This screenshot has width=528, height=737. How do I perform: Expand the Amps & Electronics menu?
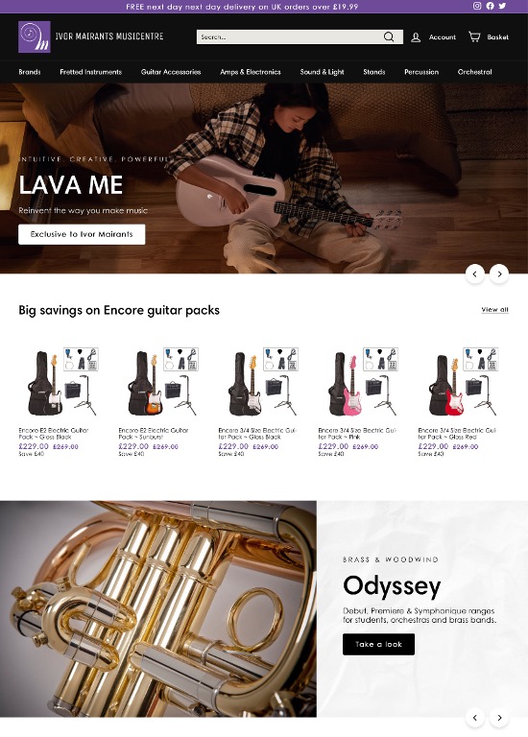251,72
